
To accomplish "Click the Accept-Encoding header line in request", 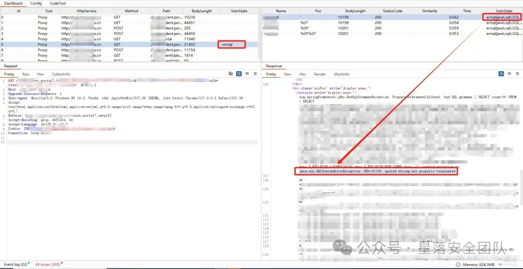I will (x=40, y=120).
